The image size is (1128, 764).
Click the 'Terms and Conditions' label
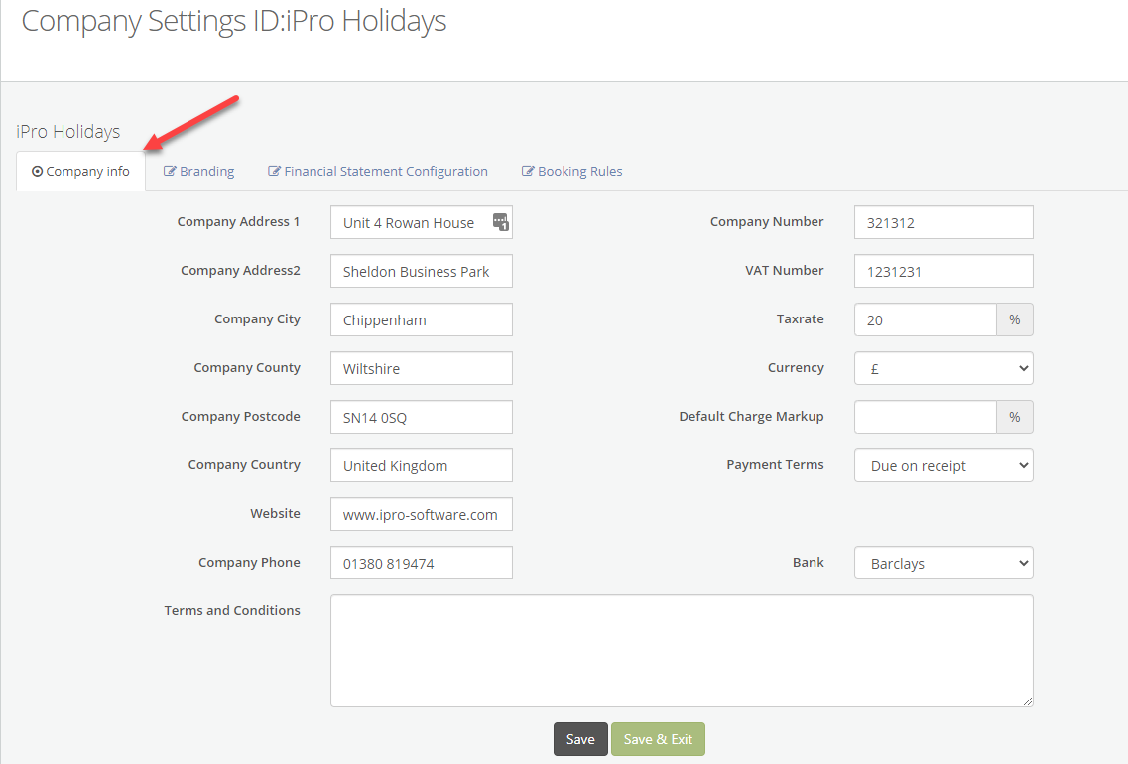(x=232, y=611)
